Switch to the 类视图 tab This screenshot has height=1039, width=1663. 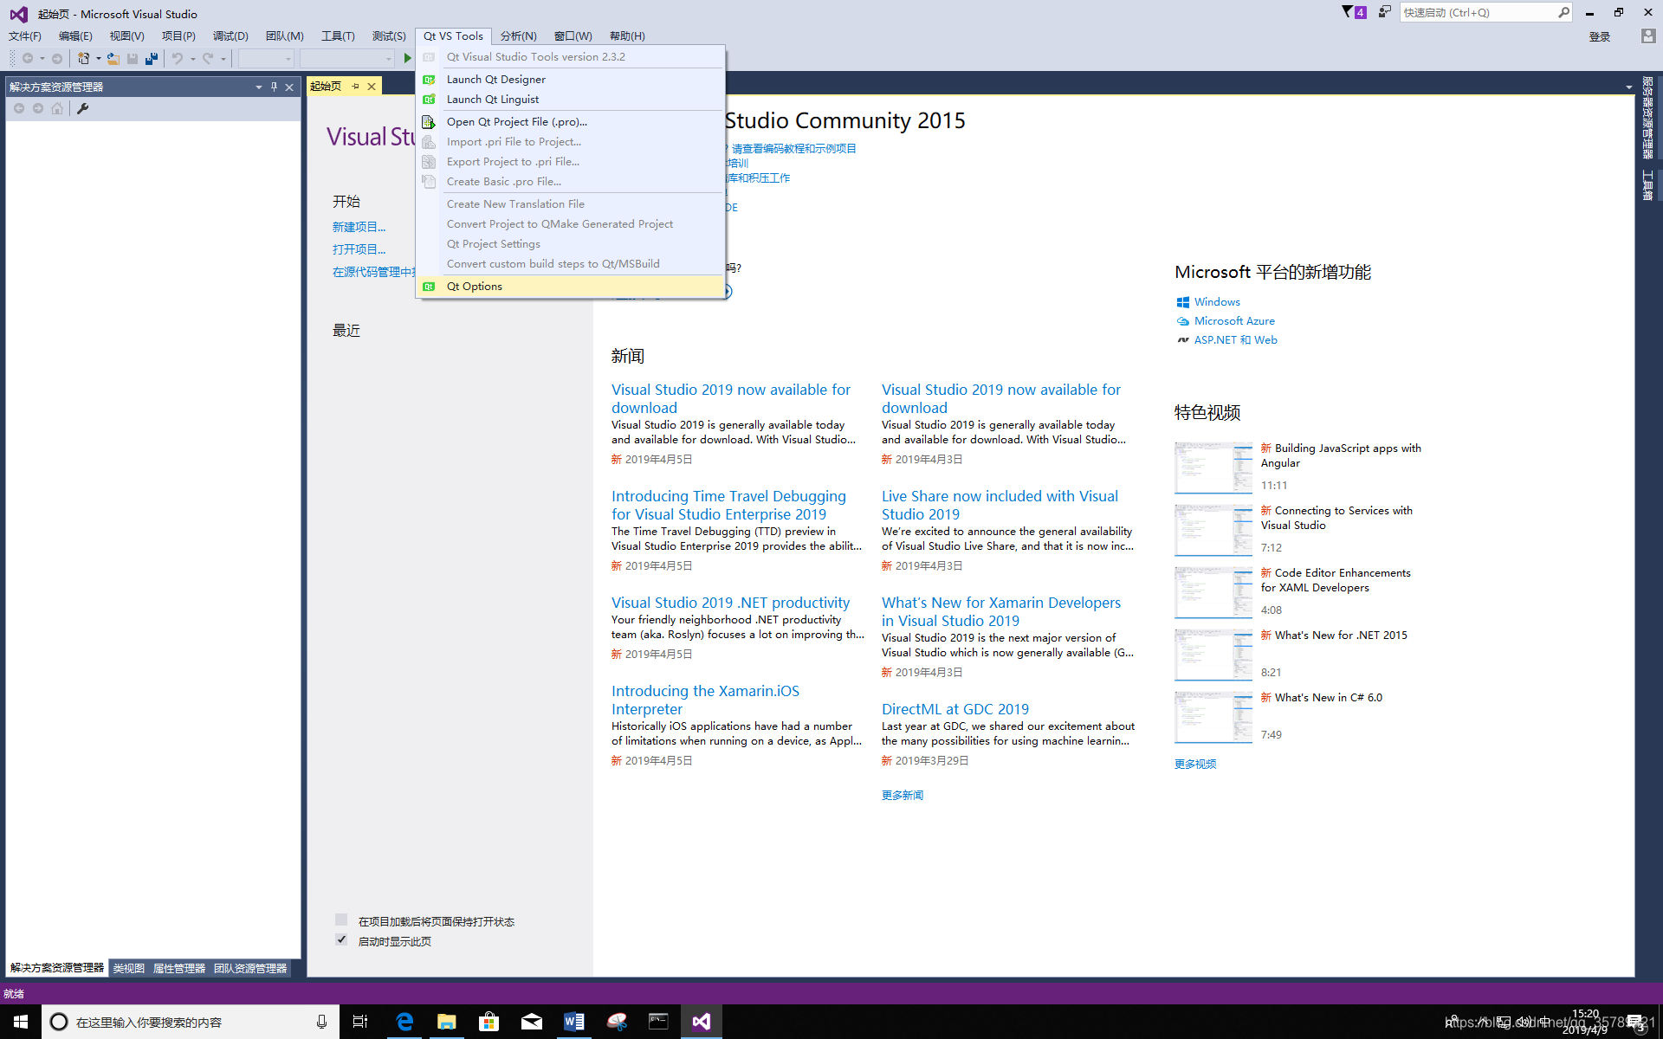tap(128, 968)
